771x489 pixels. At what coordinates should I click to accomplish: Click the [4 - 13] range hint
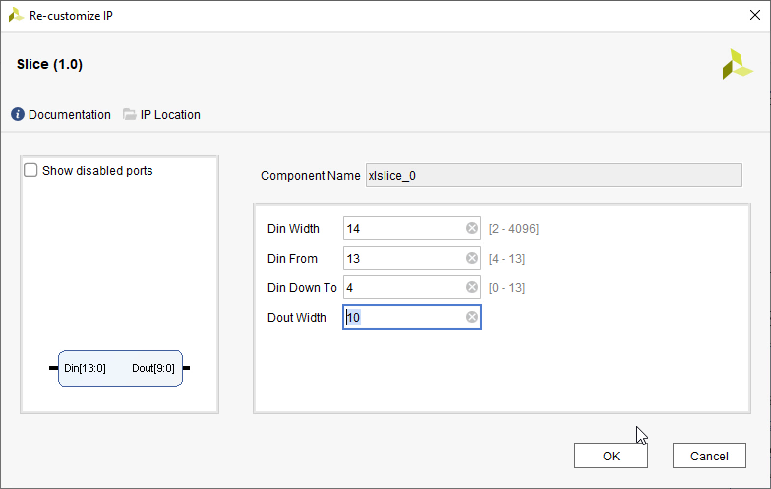tap(506, 259)
